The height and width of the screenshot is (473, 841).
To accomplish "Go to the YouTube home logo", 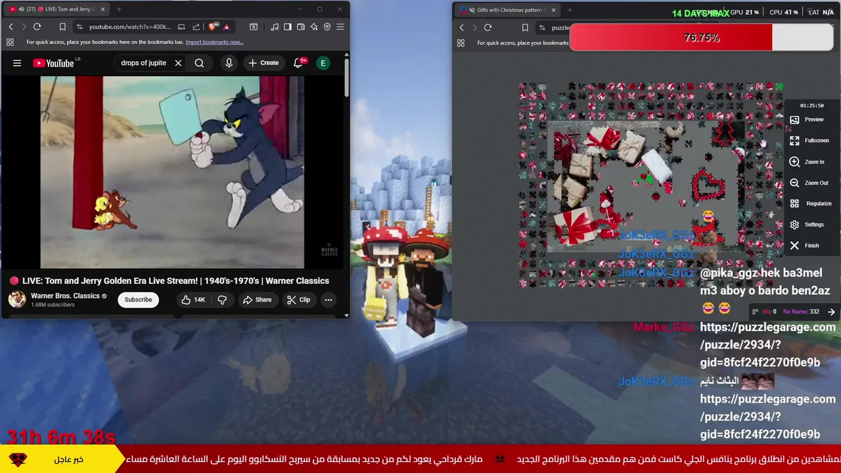I will coord(53,63).
